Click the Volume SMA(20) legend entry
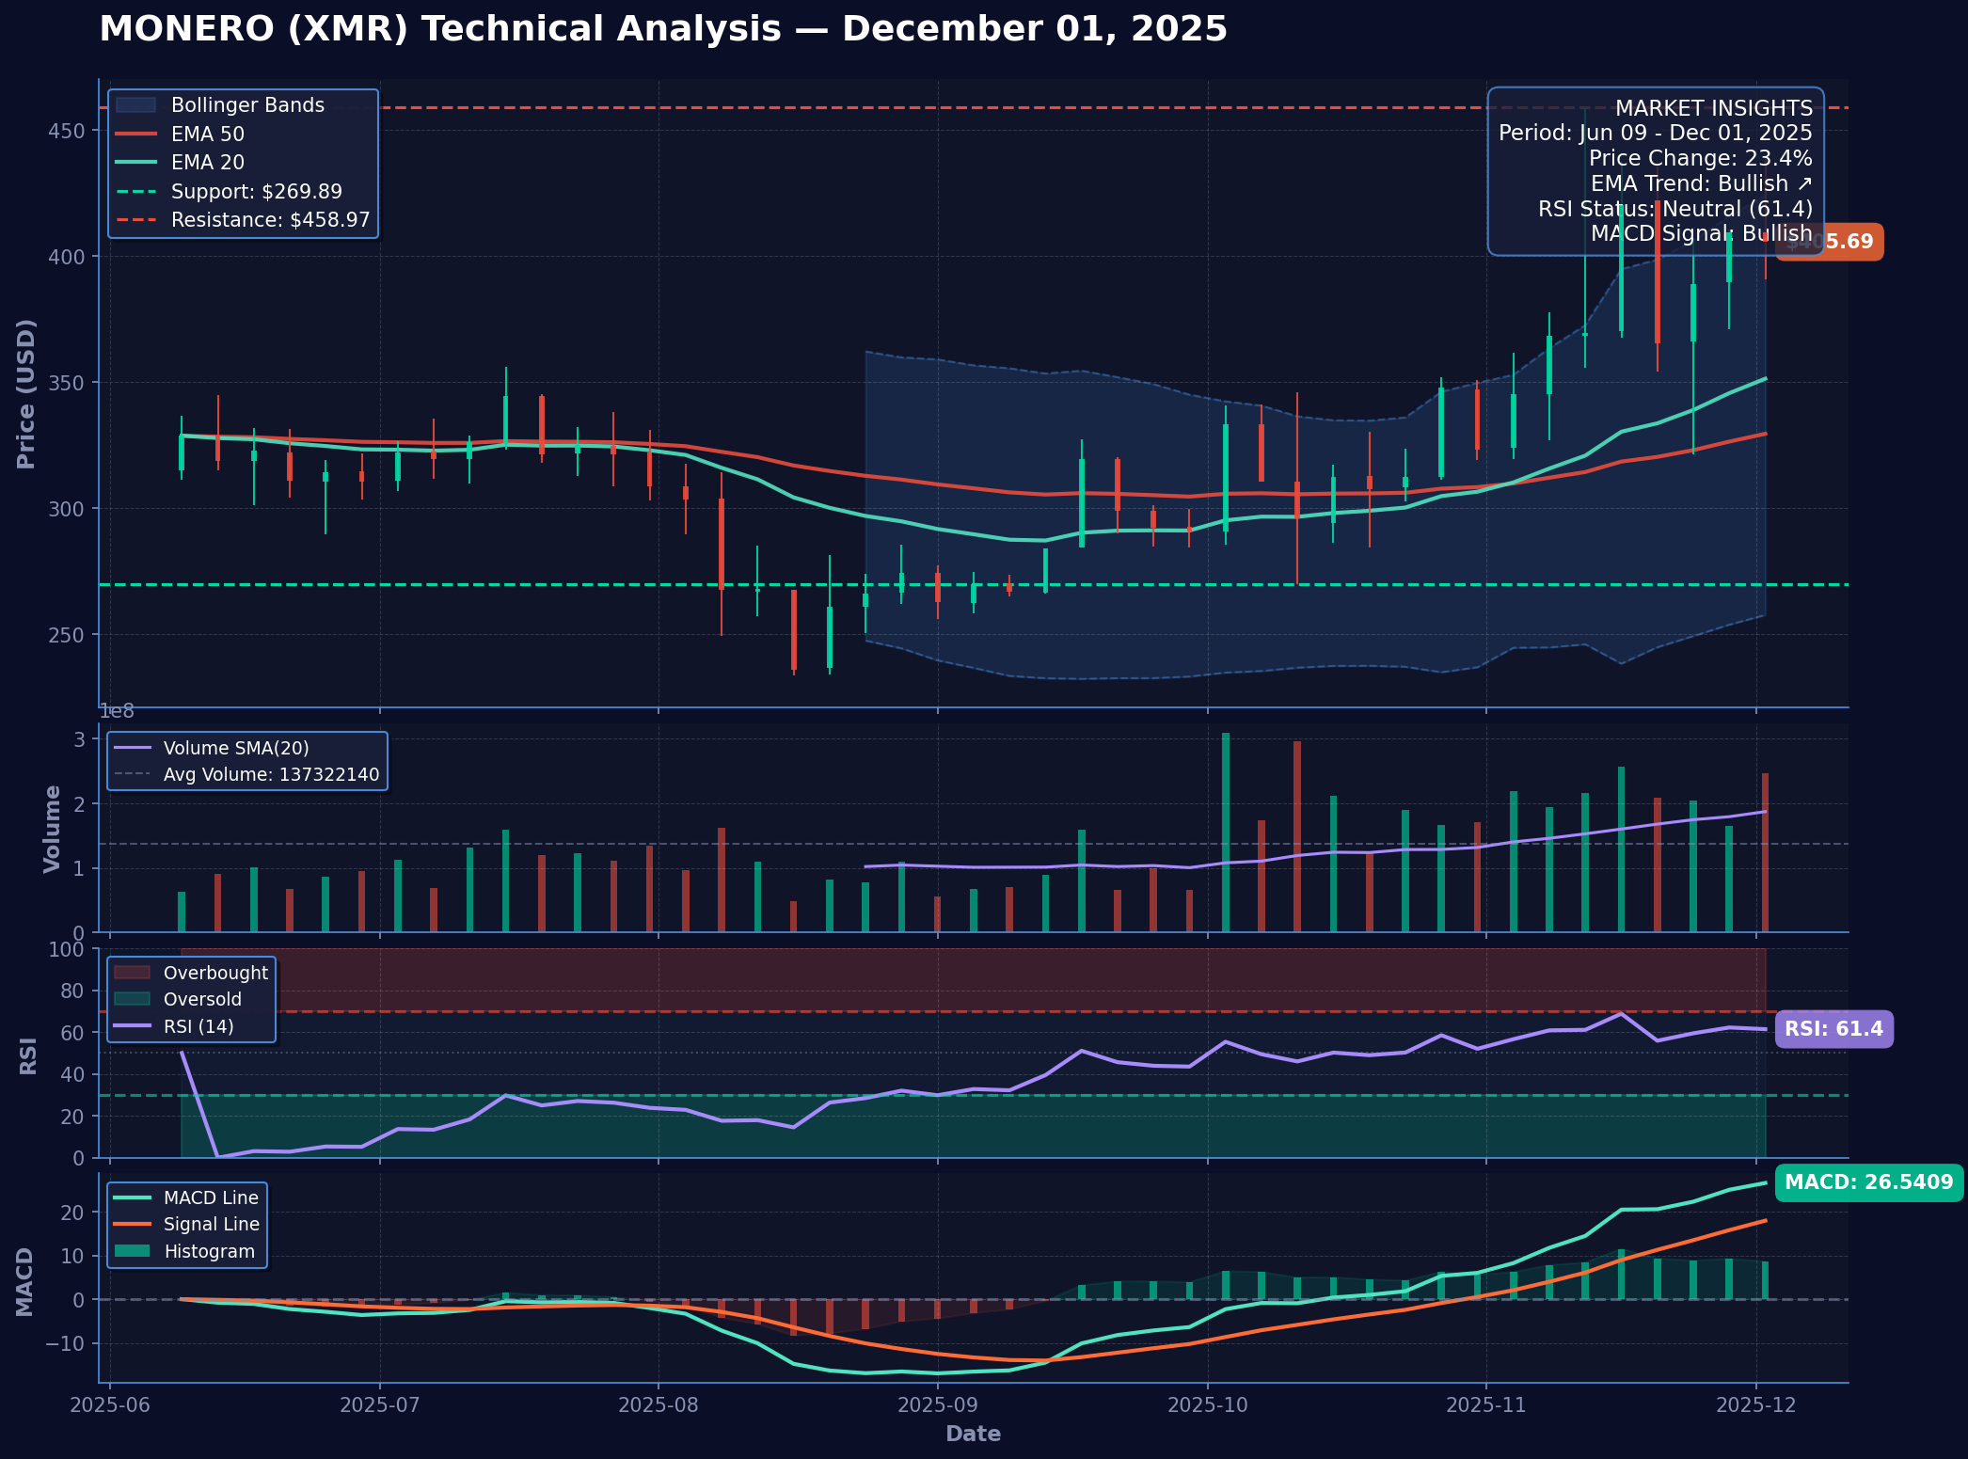Viewport: 1968px width, 1459px height. tap(235, 749)
